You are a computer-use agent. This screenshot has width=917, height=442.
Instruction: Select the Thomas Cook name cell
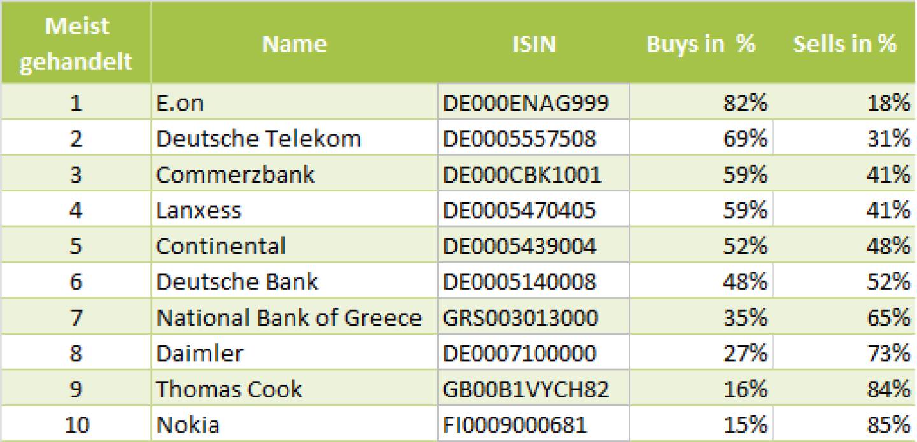(294, 387)
